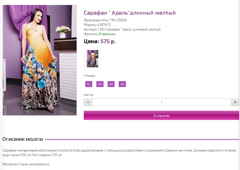This screenshot has width=240, height=170.
Task: Increase quantity with the plus icon
Action: click(x=235, y=102)
